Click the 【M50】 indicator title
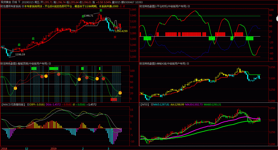 coord(145,104)
